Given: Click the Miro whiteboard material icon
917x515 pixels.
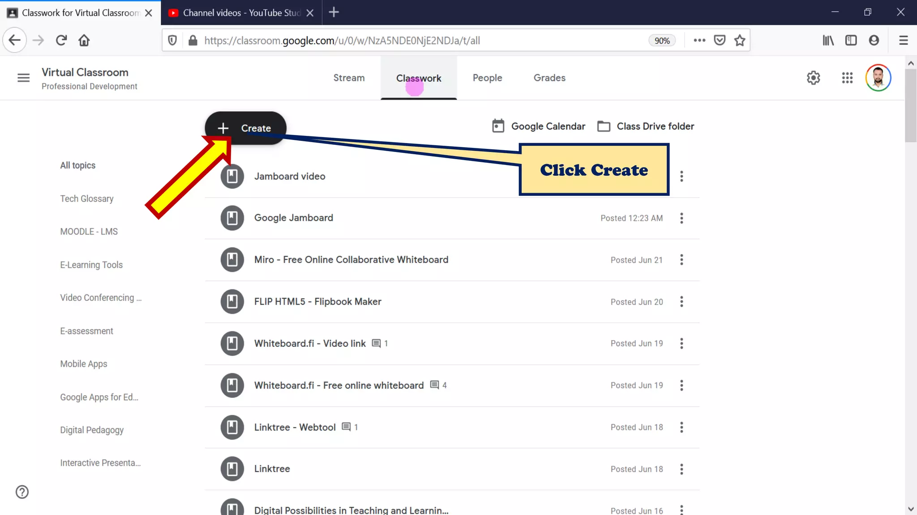Looking at the screenshot, I should (232, 260).
